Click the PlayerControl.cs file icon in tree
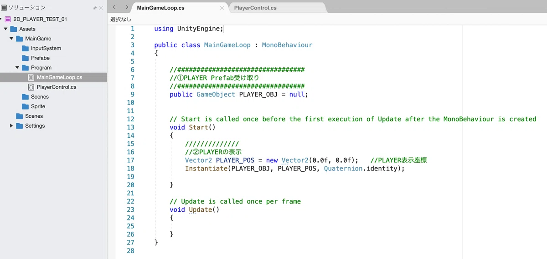547x259 pixels. pos(31,87)
